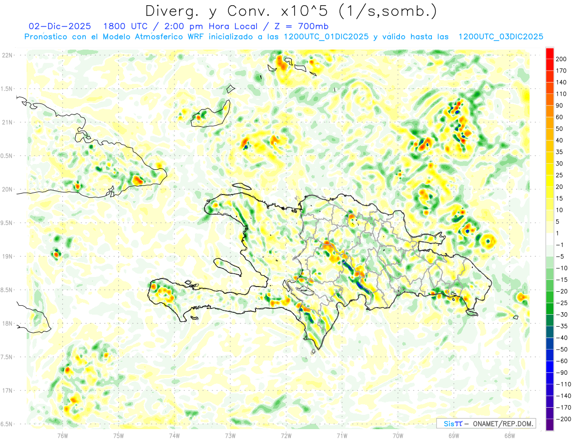572x442 pixels.
Task: Pick the blue swatch between -60 and -90
Action: tap(550, 367)
